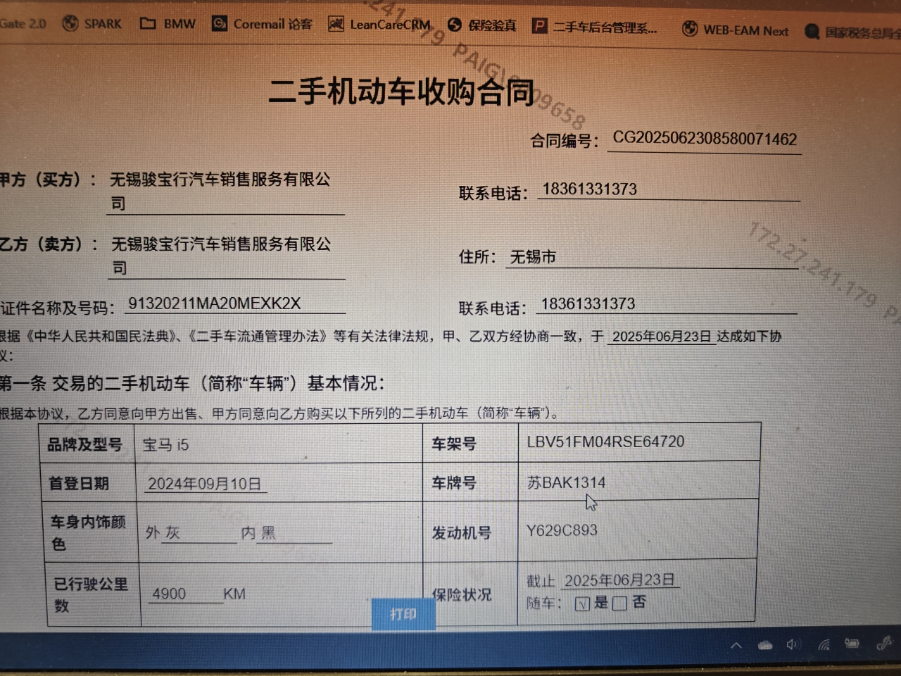Viewport: 901px width, 676px height.
Task: Click seller's phone number below 住所
Action: (588, 304)
